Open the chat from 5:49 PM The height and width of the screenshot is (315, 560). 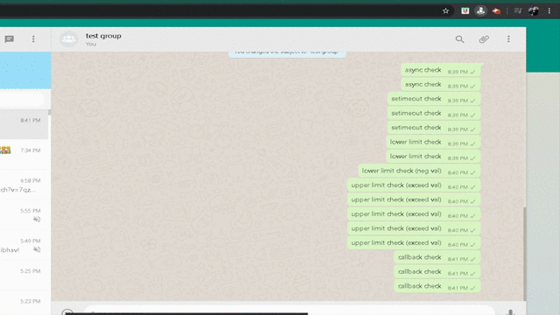click(24, 245)
